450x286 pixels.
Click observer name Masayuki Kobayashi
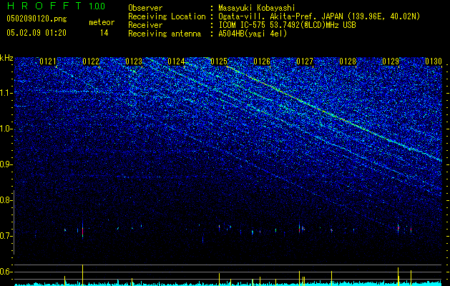[x=257, y=8]
